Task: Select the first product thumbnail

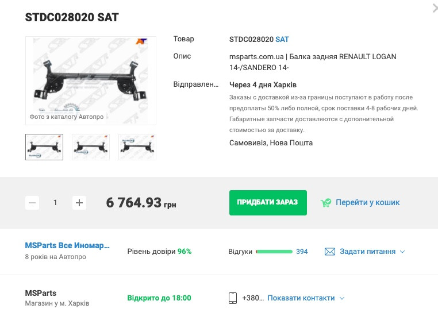Action: click(x=44, y=147)
